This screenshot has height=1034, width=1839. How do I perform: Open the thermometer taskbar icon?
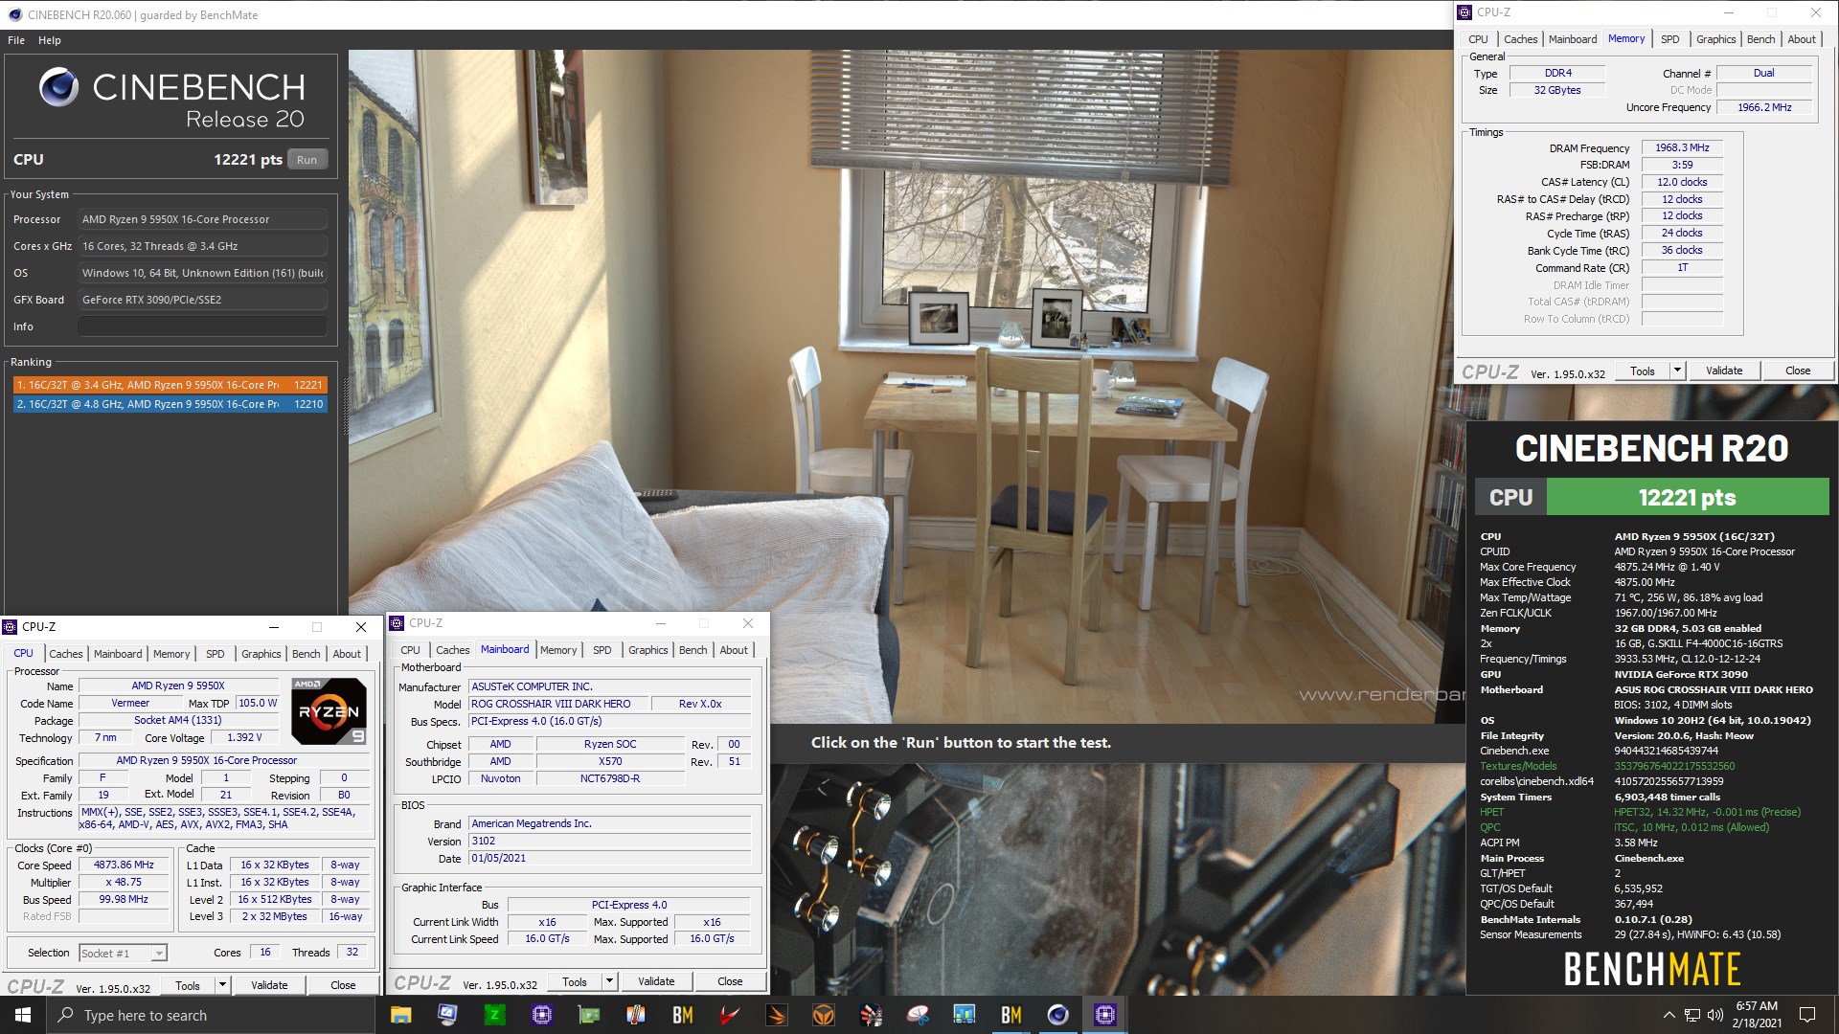pos(636,1015)
